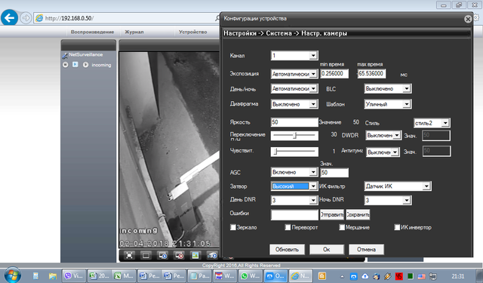Select the incoming camera in sidebar
This screenshot has height=283, width=483.
click(x=101, y=65)
